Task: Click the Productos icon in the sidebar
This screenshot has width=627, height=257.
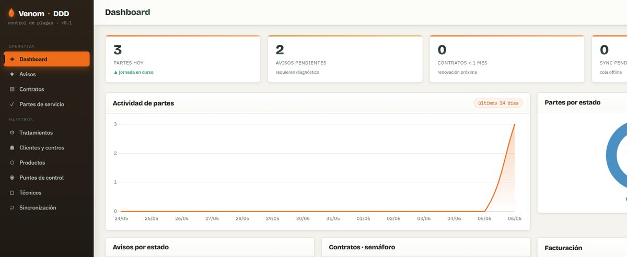Action: pyautogui.click(x=12, y=162)
